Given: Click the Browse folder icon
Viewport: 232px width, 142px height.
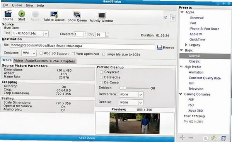Looking at the screenshot, I should pos(159,47).
